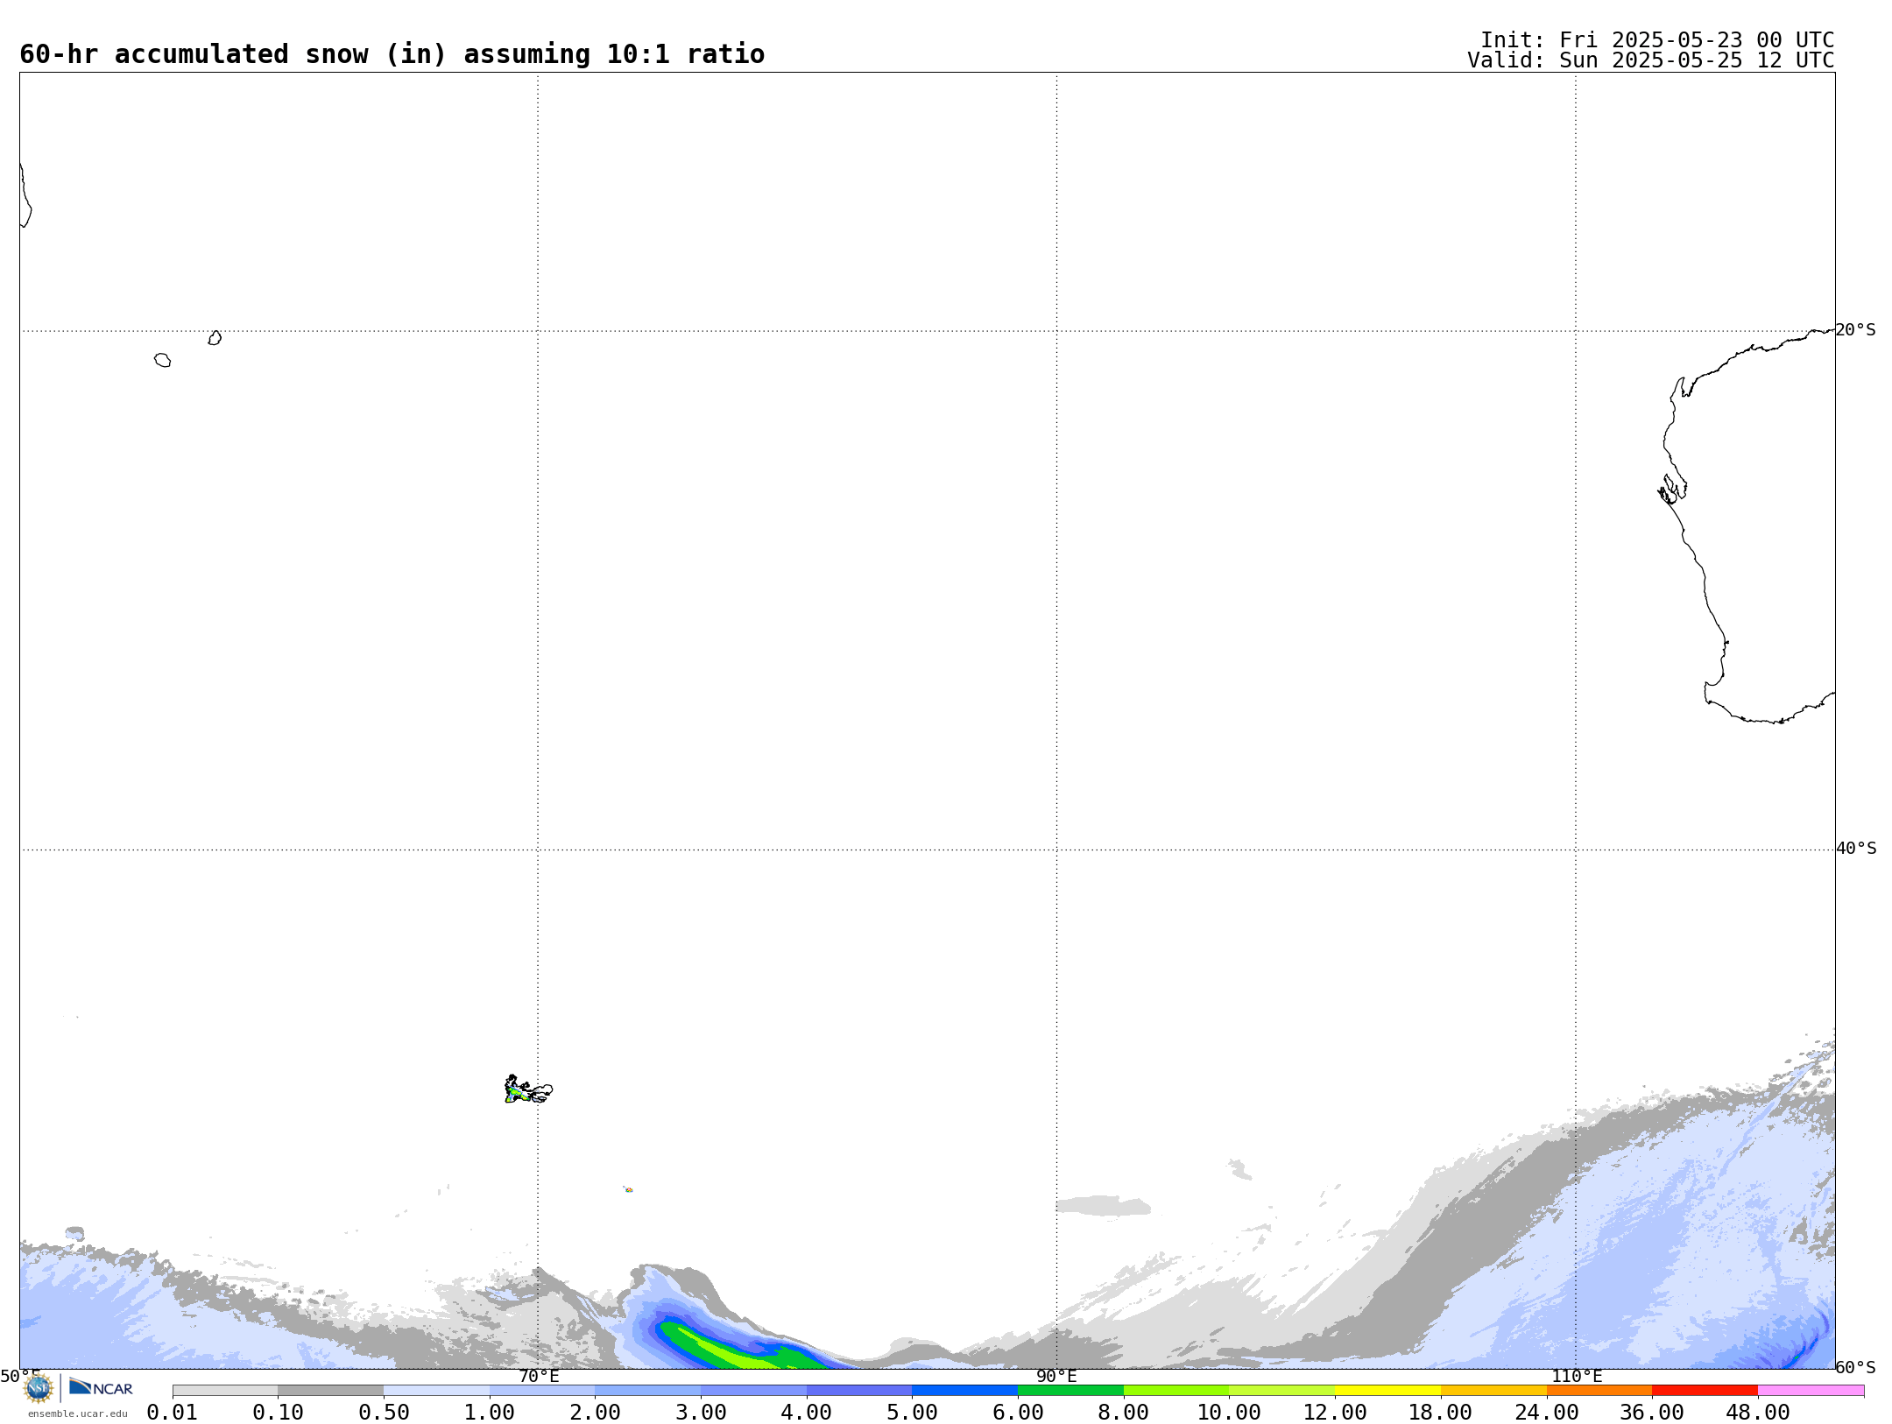This screenshot has height=1424, width=1892.
Task: Click the 20°S latitude label
Action: click(1855, 330)
